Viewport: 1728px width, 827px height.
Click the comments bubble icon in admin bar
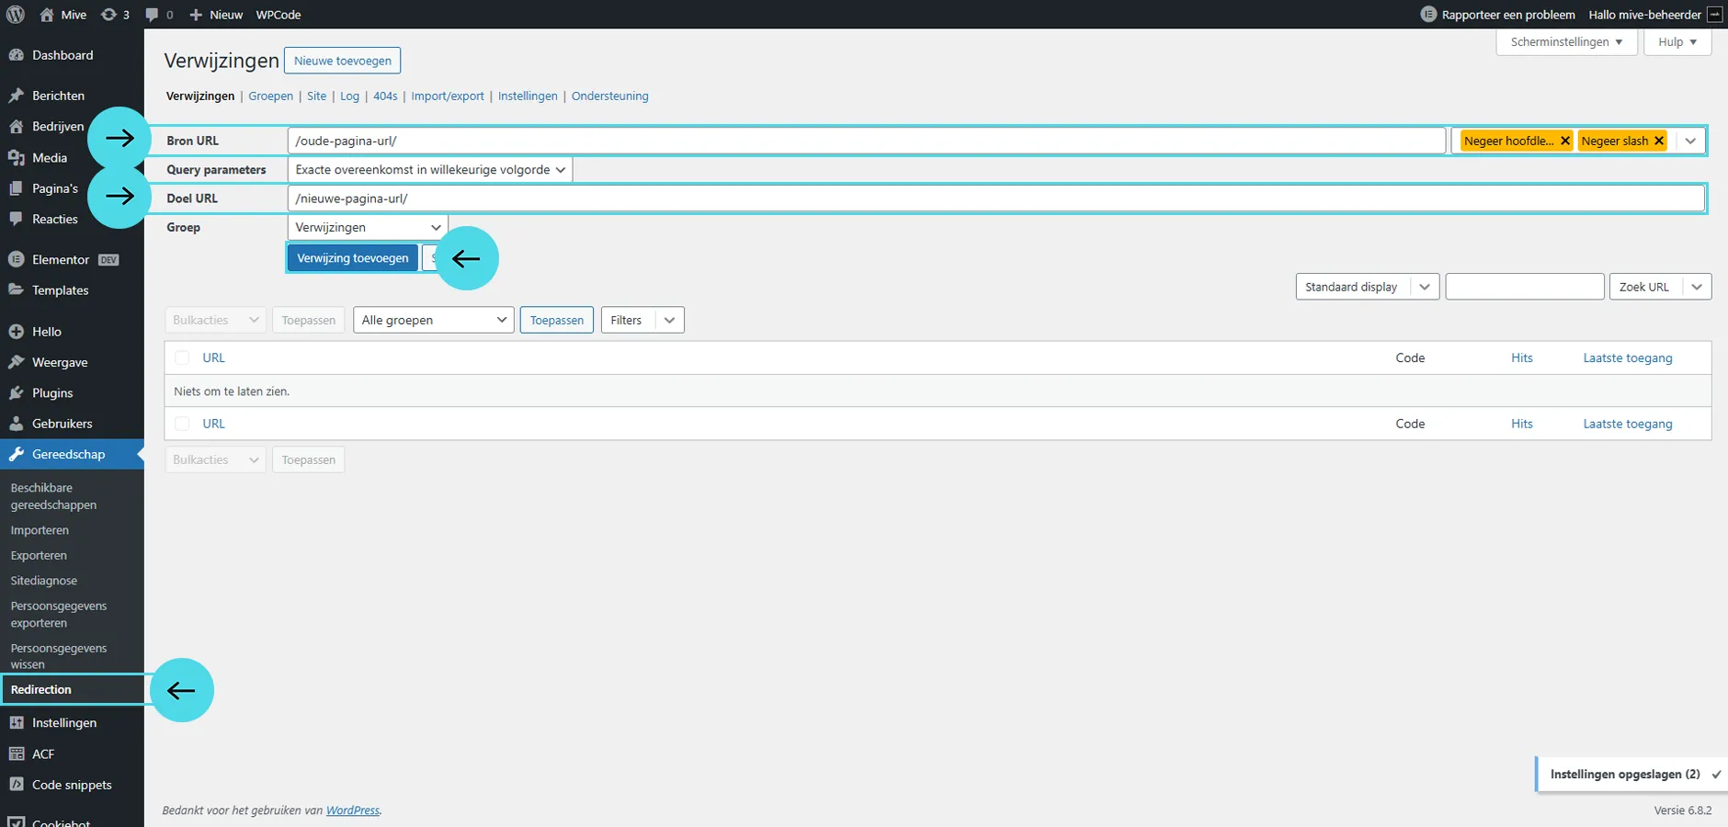153,15
